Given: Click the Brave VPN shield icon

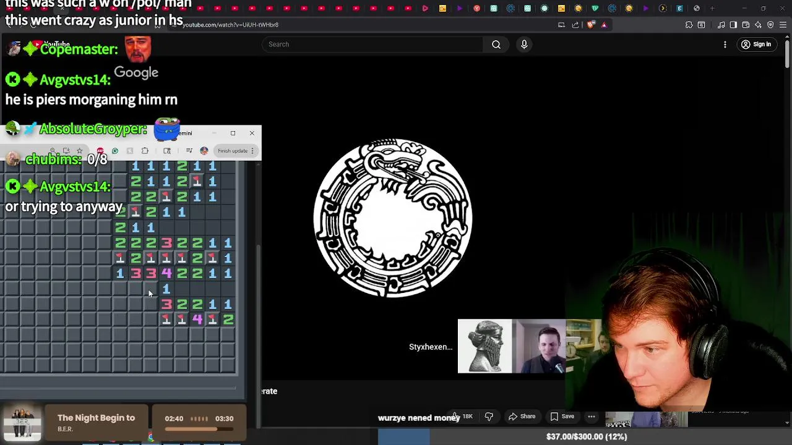Looking at the screenshot, I should (x=770, y=25).
